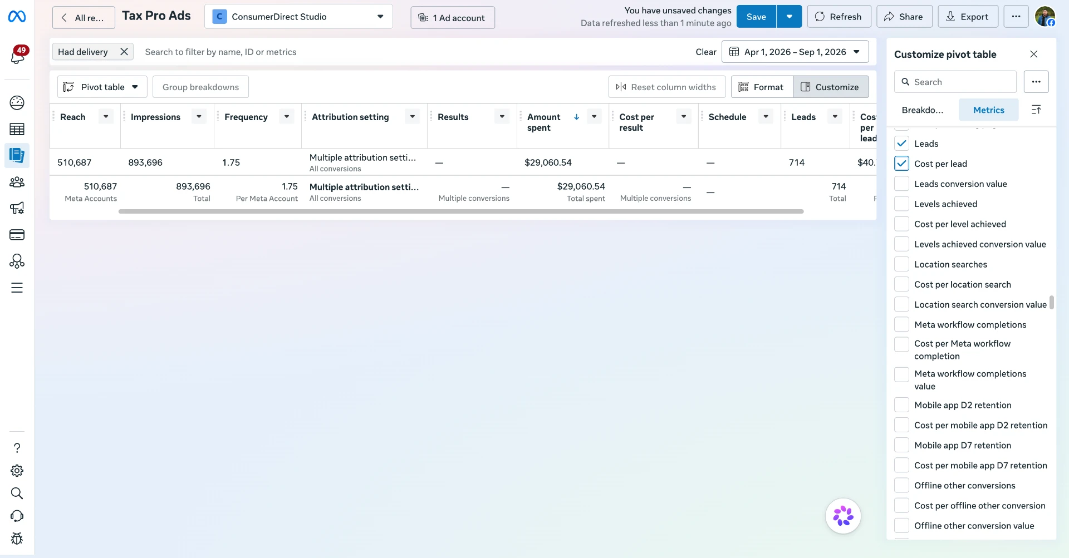Uncheck the Leads metric checkbox

pos(902,144)
